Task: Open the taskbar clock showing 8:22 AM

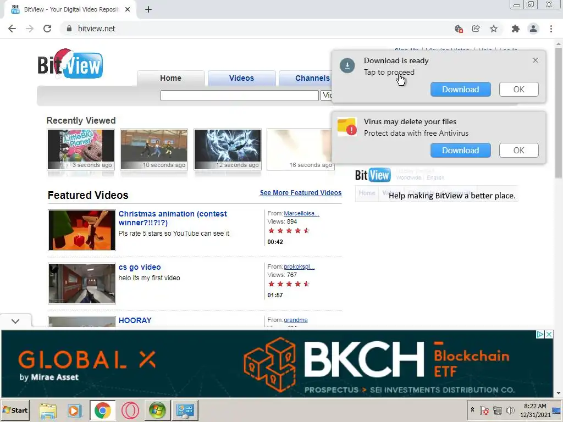Action: (x=535, y=410)
